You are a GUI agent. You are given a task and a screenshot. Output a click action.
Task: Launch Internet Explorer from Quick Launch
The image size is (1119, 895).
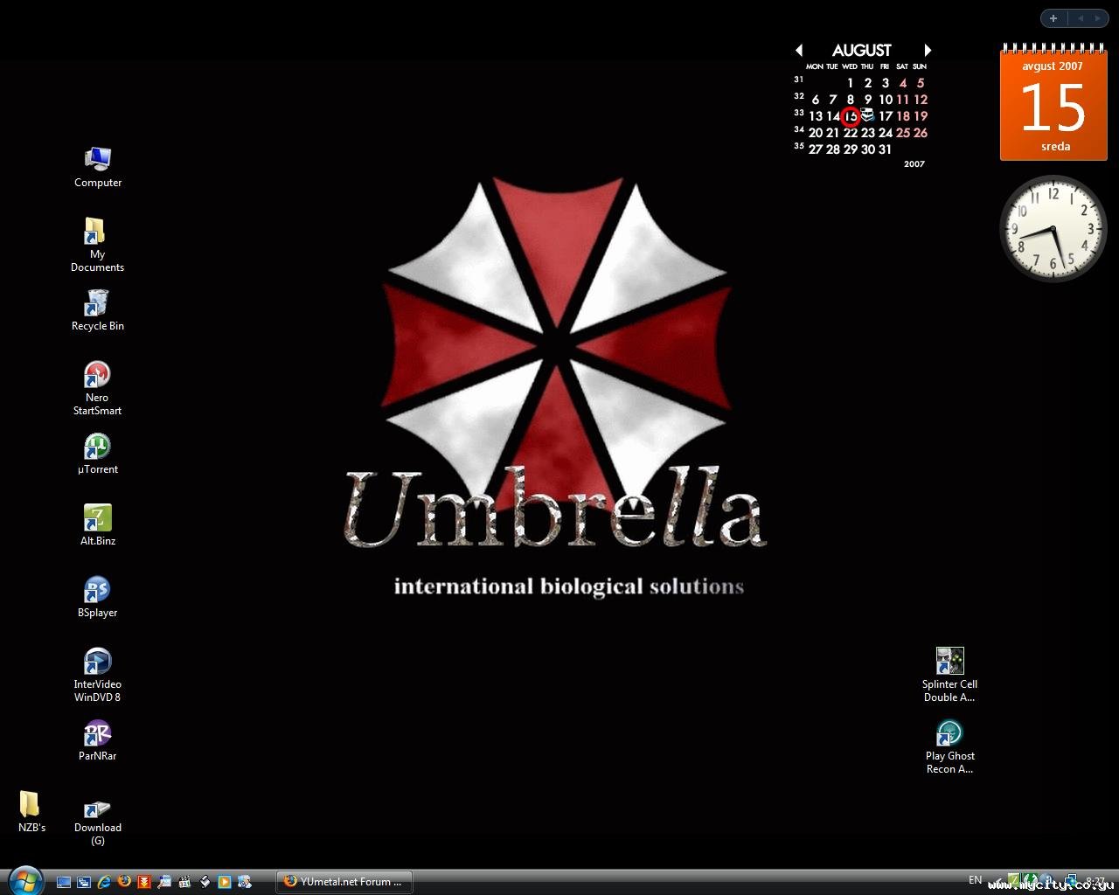[104, 882]
